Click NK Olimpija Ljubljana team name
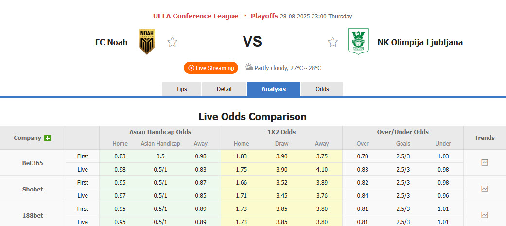Screen dimensions: 506x226 click(420, 42)
